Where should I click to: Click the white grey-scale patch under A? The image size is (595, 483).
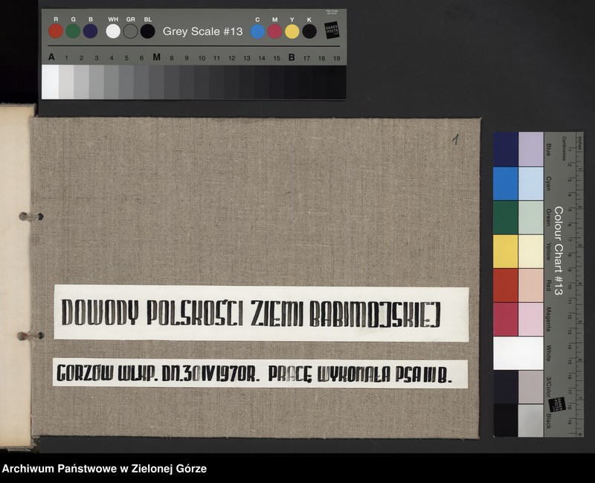pyautogui.click(x=50, y=82)
